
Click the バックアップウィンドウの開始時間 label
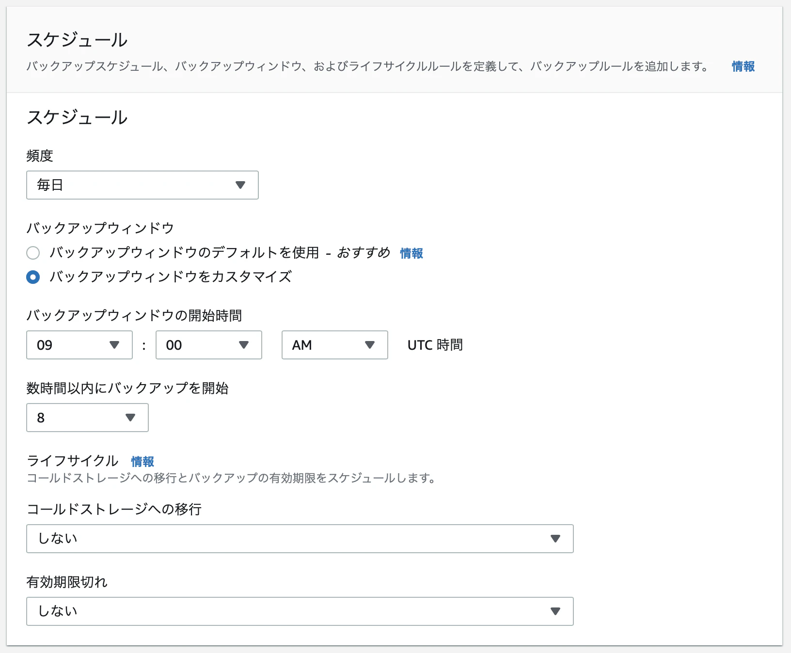(x=134, y=316)
